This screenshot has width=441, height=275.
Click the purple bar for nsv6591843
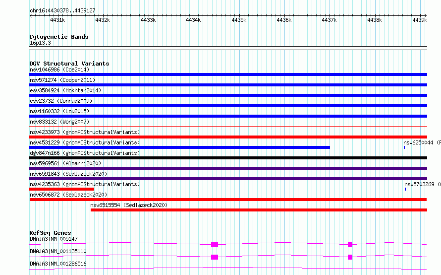[228, 179]
